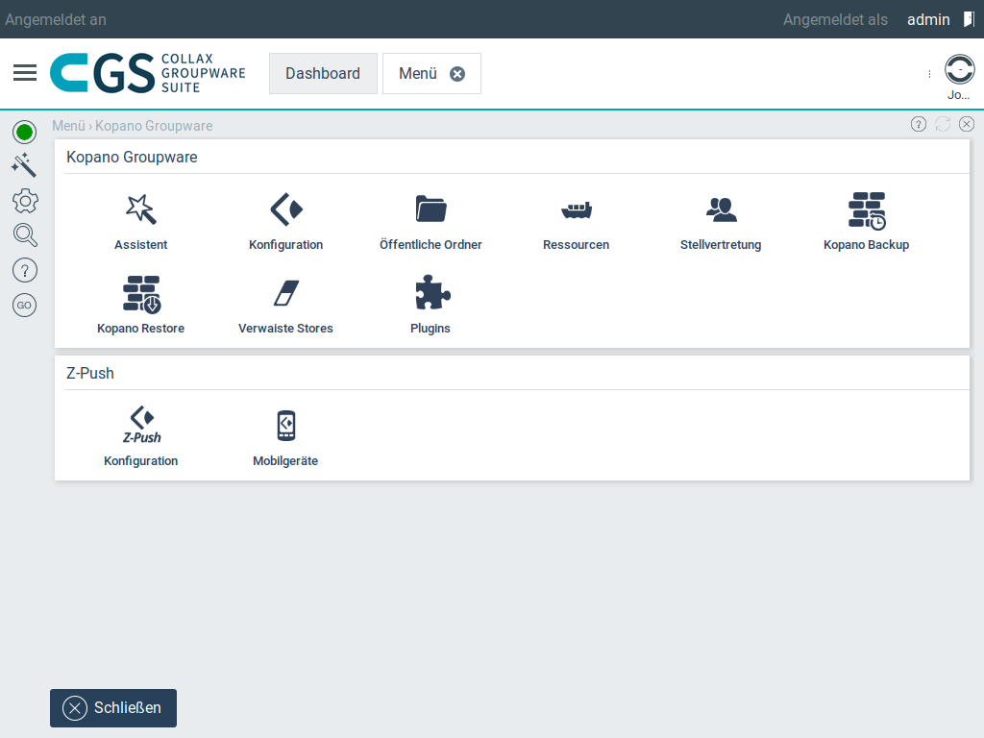Click the GO icon in sidebar
984x738 pixels.
(24, 305)
